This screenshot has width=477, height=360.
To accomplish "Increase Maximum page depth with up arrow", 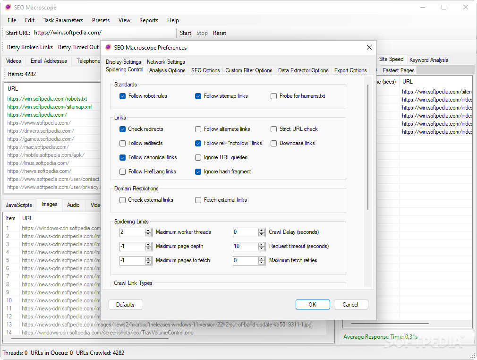I will tap(148, 244).
